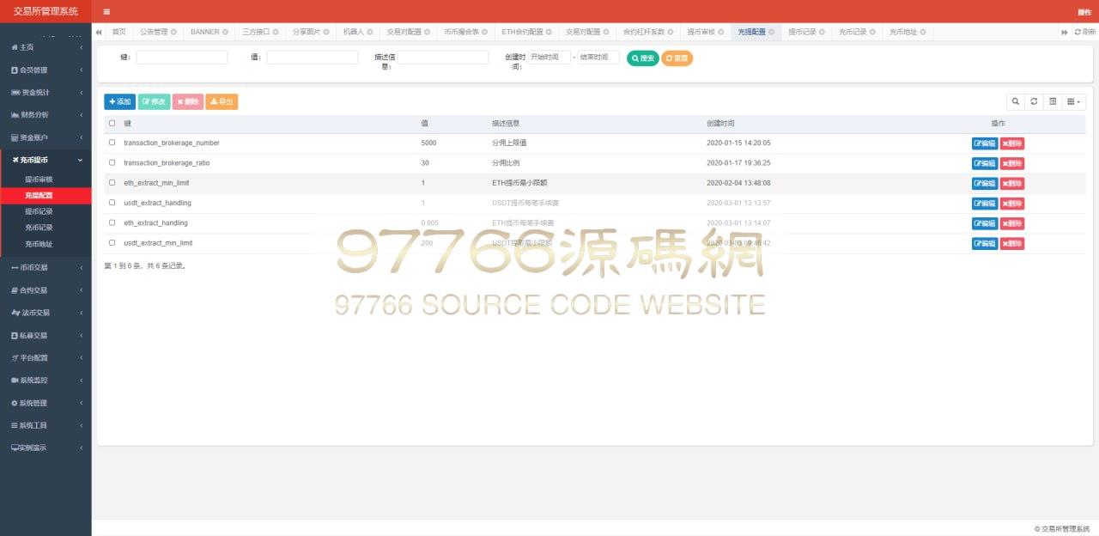Close the 三方接口 tab

tap(276, 32)
